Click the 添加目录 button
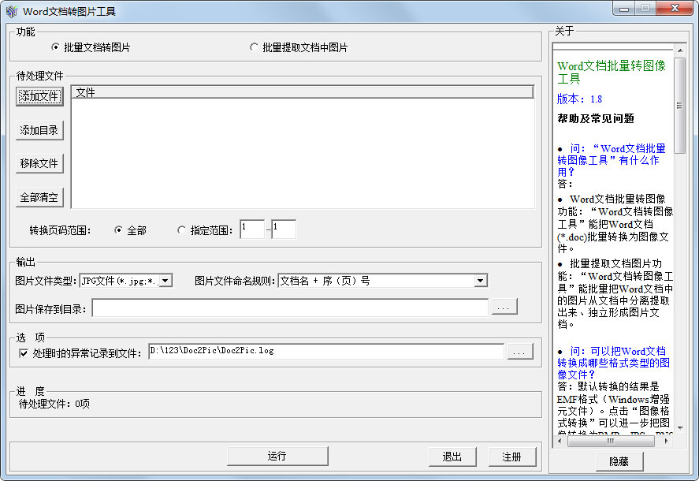The height and width of the screenshot is (481, 699). pyautogui.click(x=39, y=130)
